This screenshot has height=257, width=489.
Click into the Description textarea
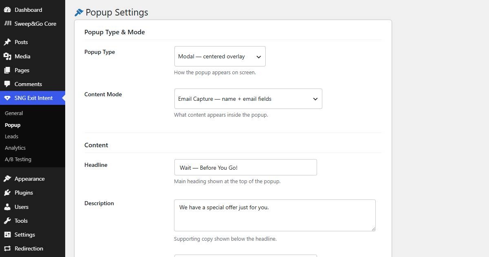click(x=275, y=215)
